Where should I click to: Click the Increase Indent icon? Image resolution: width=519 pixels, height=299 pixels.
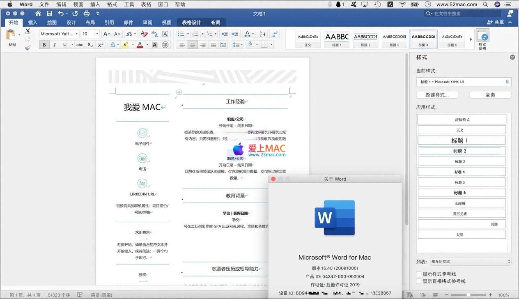point(235,34)
